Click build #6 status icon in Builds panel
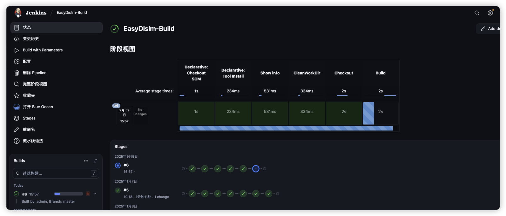The image size is (506, 216). point(16,194)
